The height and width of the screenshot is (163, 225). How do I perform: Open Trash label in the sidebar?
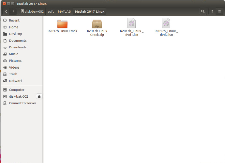(13, 74)
